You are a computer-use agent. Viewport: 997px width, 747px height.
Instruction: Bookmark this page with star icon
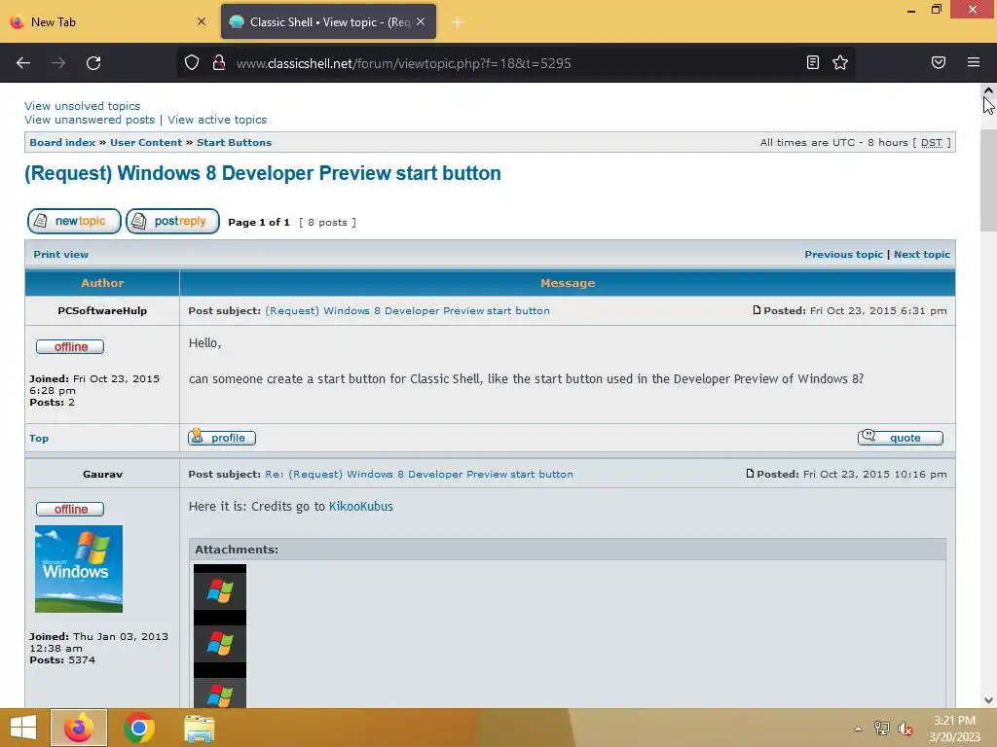click(840, 62)
